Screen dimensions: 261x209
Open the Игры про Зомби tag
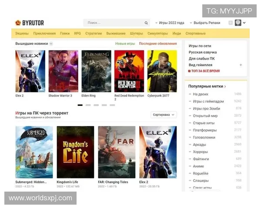pyautogui.click(x=206, y=109)
